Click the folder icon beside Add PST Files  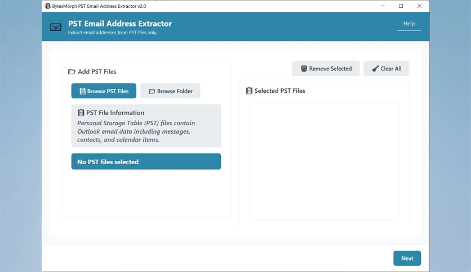(x=72, y=71)
